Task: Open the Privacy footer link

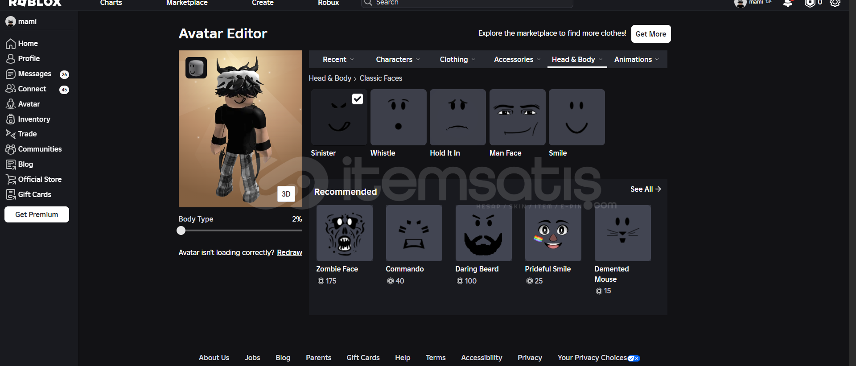Action: pos(530,358)
